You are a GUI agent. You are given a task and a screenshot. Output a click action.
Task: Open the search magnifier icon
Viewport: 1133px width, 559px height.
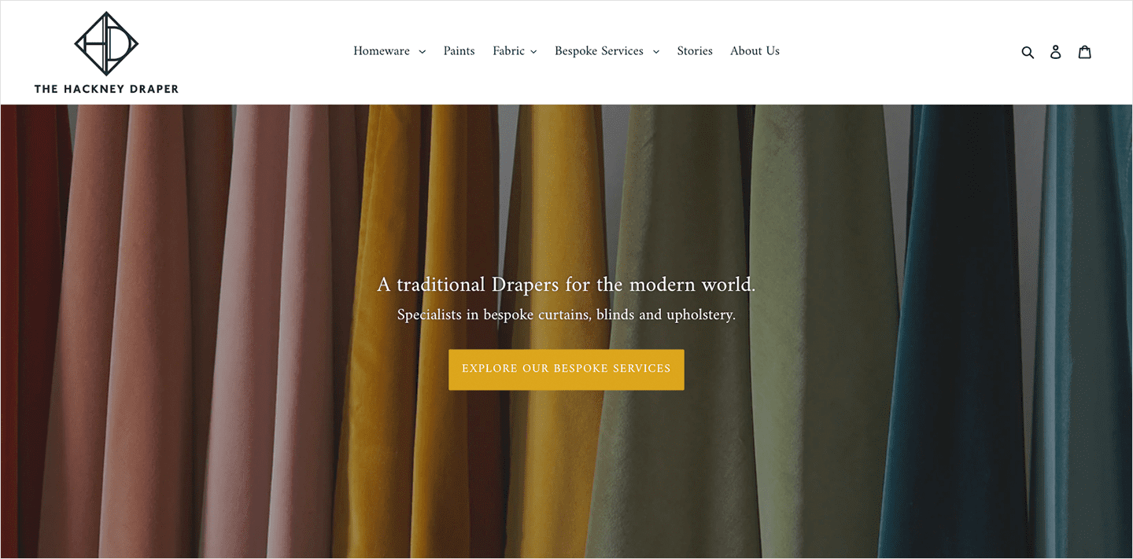(x=1028, y=52)
